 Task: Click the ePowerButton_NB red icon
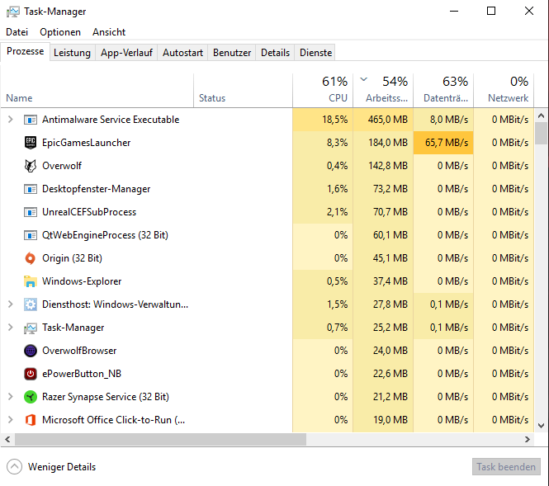coord(31,374)
